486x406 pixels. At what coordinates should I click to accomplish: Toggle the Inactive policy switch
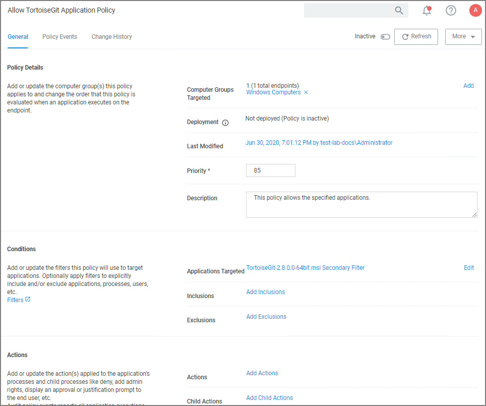(x=385, y=37)
